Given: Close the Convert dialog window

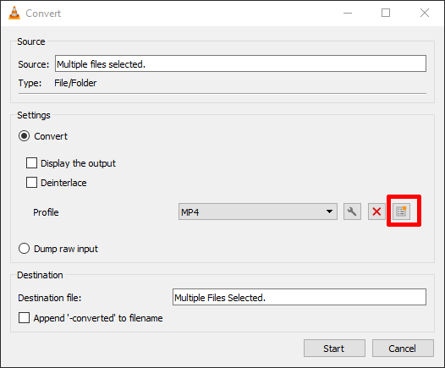Looking at the screenshot, I should (x=425, y=13).
